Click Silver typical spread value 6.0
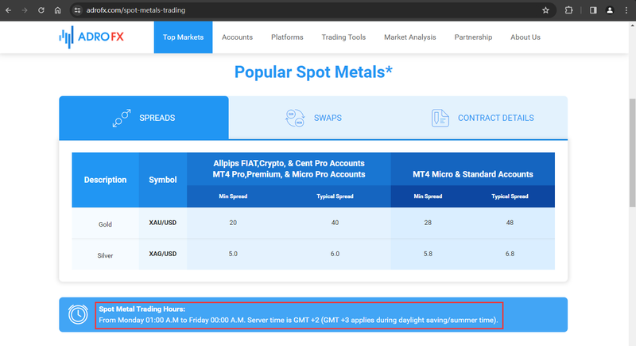 coord(335,254)
